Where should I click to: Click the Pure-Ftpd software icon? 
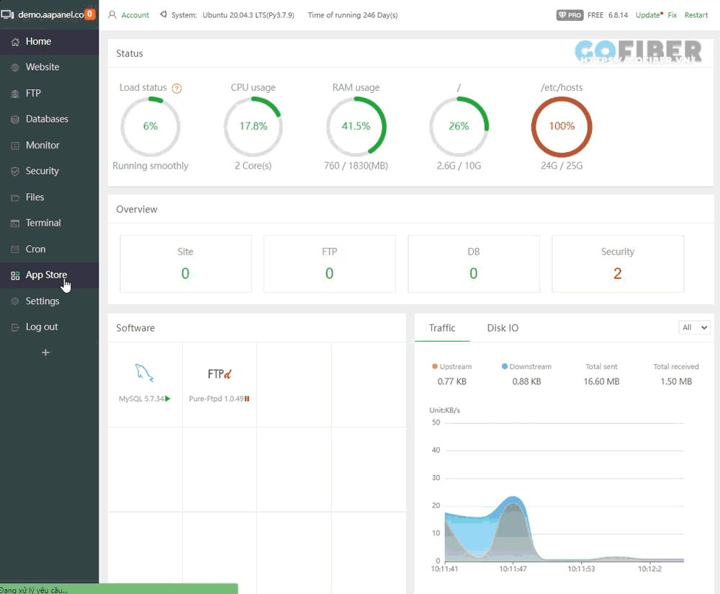[220, 373]
